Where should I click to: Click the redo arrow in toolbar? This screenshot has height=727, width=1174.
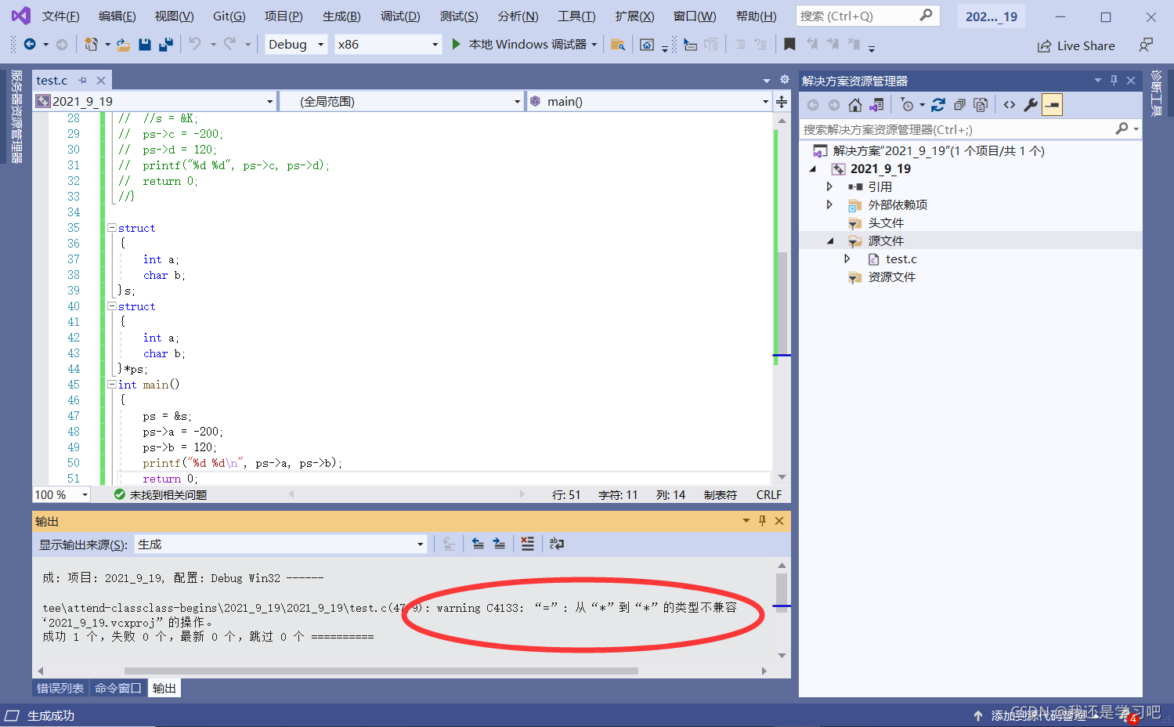click(x=229, y=45)
